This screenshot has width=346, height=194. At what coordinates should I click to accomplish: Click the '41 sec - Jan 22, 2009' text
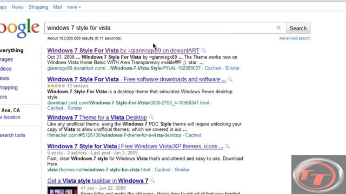103,188
